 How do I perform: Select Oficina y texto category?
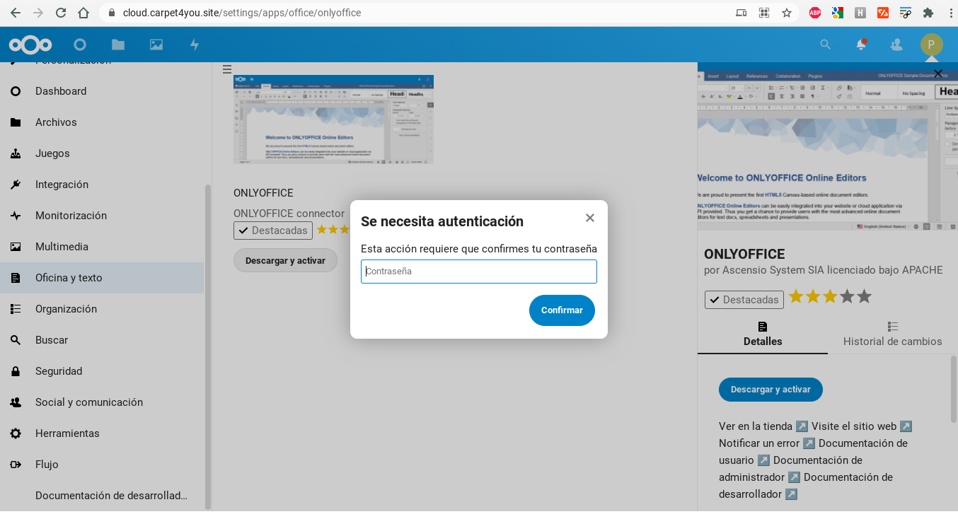(x=102, y=278)
